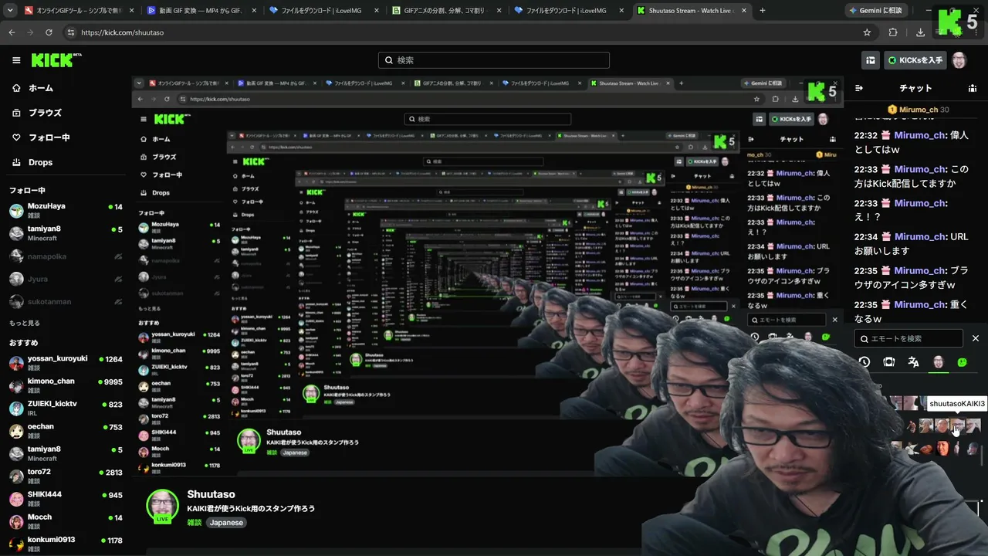The height and width of the screenshot is (556, 988).
Task: Open a new browser tab
Action: [x=763, y=11]
